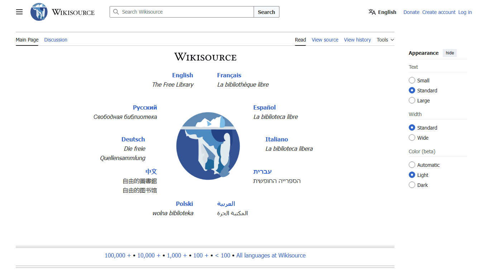
Task: Choose Light color mode
Action: (412, 175)
